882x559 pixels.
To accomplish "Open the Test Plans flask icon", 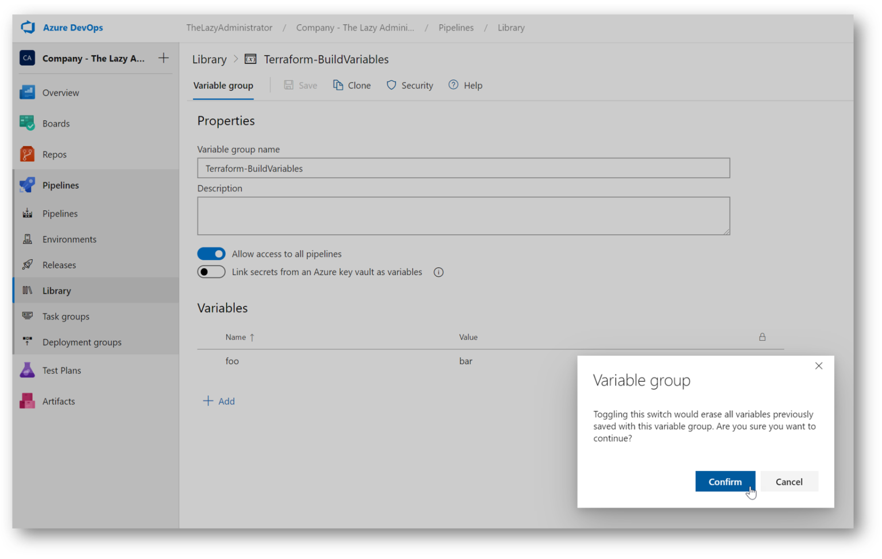I will [x=27, y=370].
